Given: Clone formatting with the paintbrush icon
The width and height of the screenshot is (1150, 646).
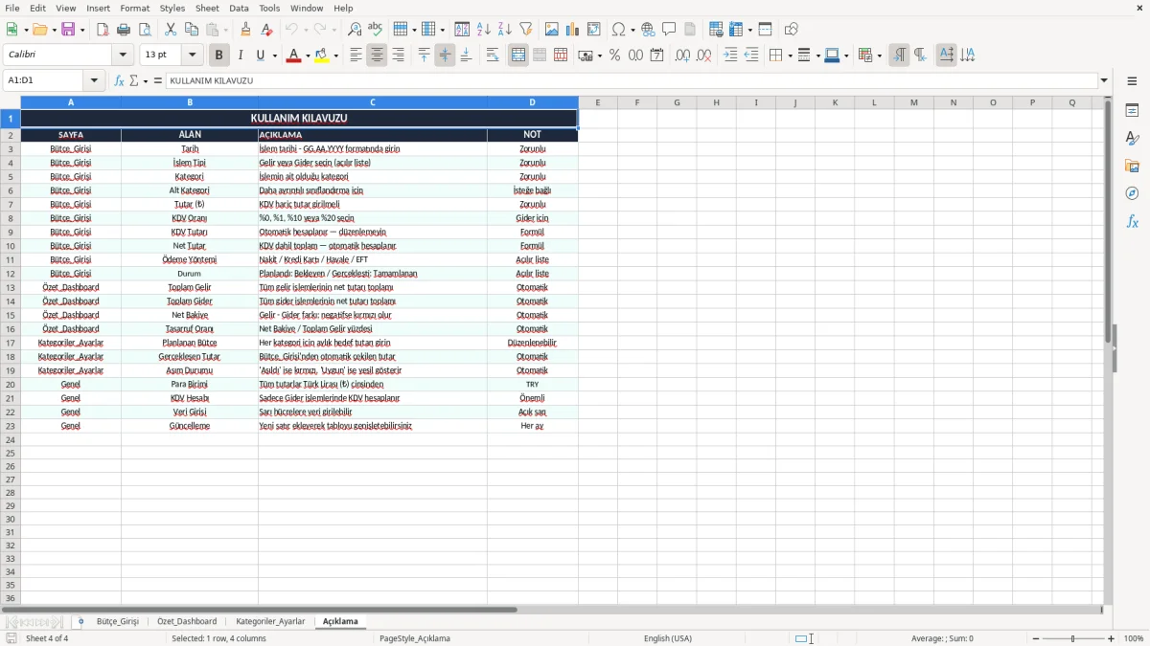Looking at the screenshot, I should (x=245, y=30).
